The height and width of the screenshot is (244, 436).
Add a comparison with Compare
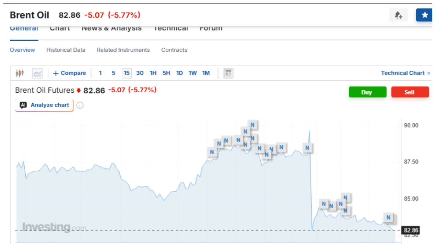pyautogui.click(x=69, y=73)
